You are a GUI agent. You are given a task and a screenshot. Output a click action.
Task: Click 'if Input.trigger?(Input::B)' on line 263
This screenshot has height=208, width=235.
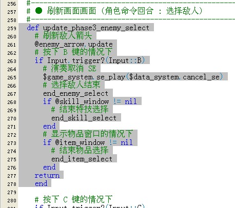tap(90, 60)
